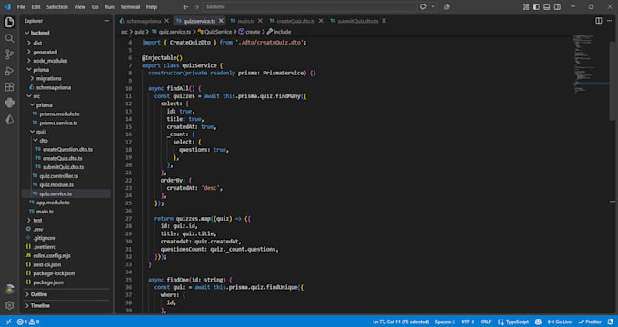Open package.json in explorer
Image resolution: width=618 pixels, height=327 pixels.
pyautogui.click(x=48, y=282)
